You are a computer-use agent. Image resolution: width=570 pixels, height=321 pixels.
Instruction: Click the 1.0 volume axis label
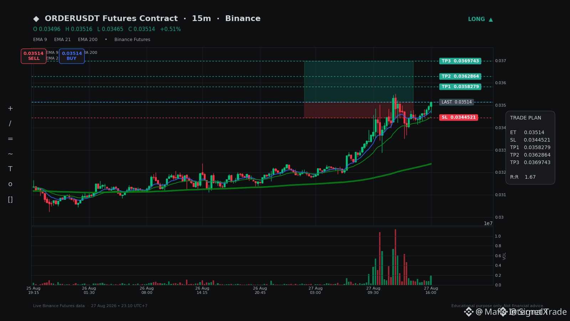498,236
